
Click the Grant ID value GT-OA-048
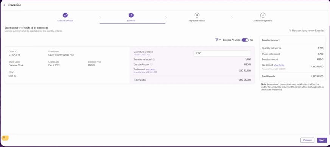tap(14, 55)
